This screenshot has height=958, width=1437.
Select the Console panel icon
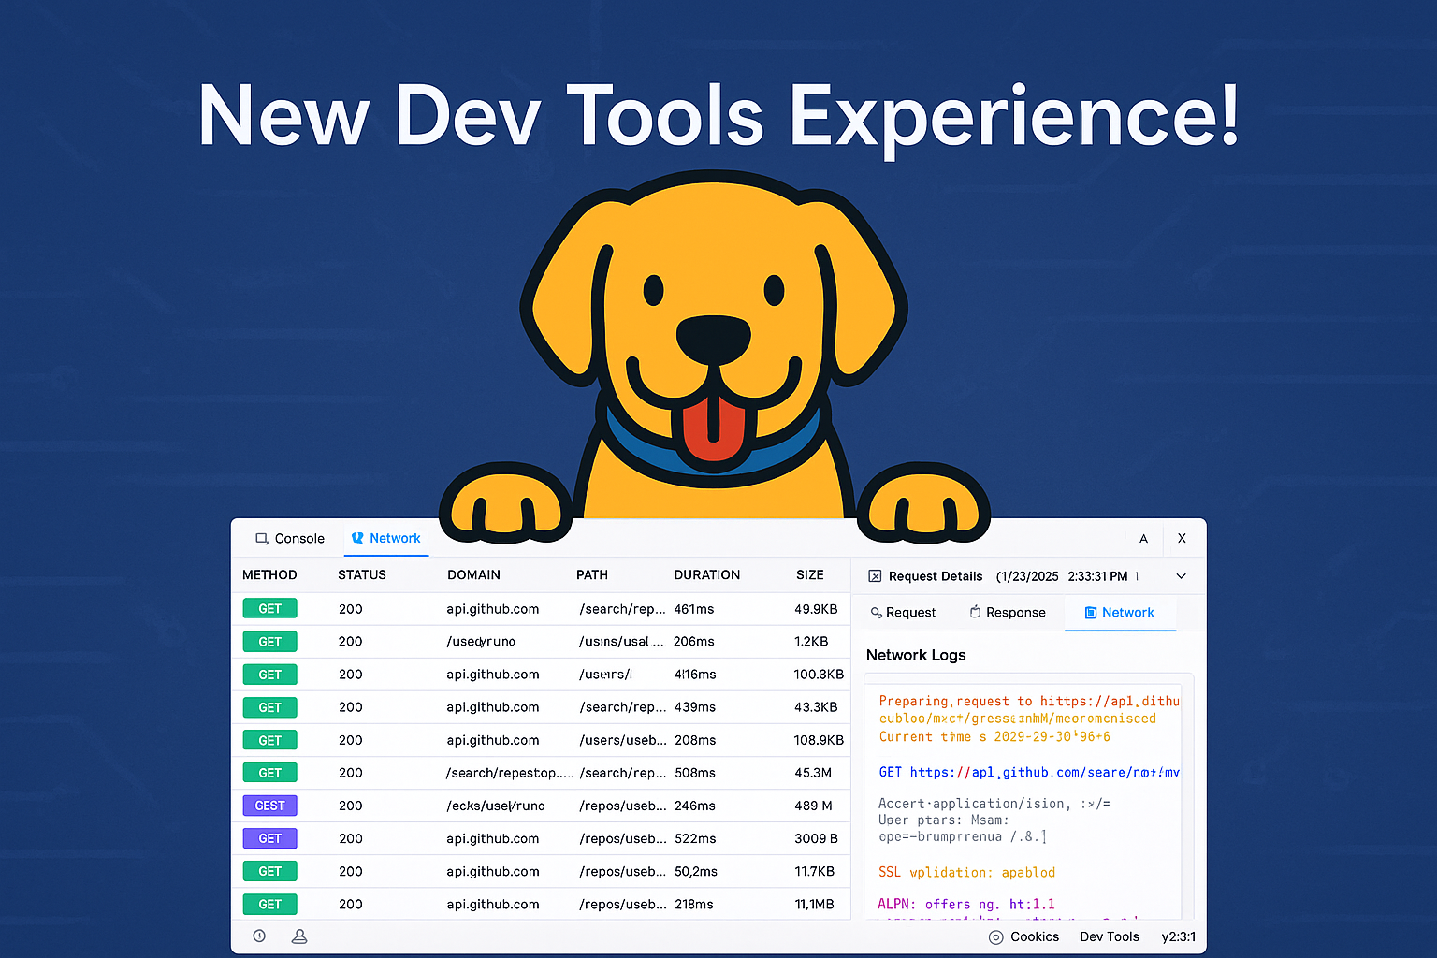[260, 538]
